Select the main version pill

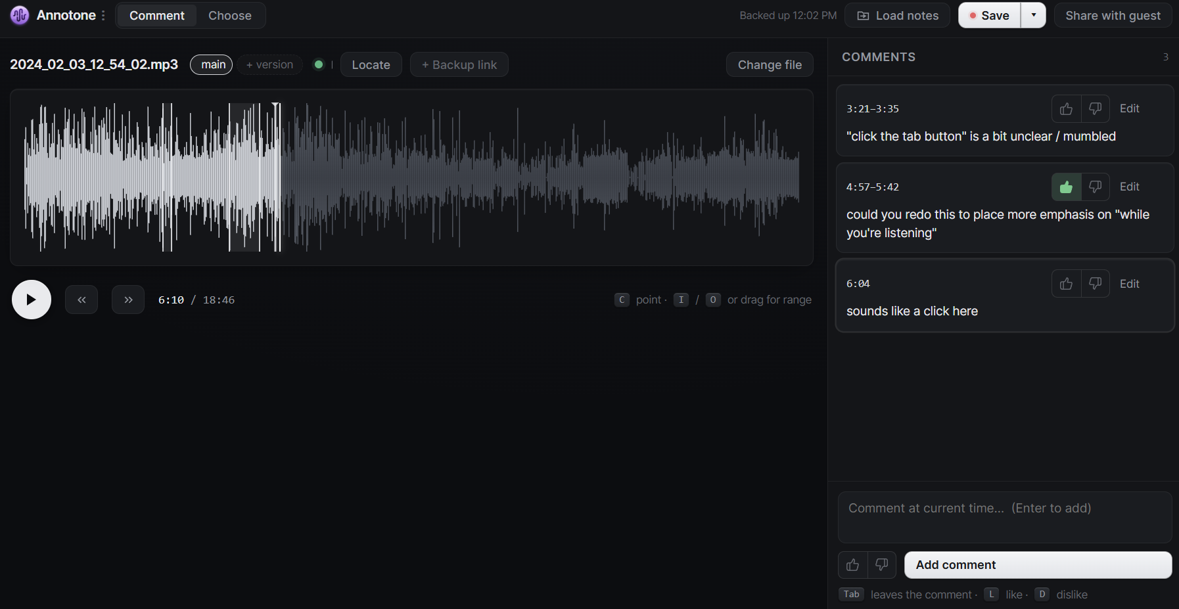(212, 64)
